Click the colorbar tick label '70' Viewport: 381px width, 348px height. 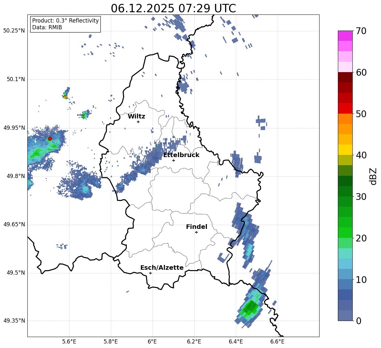pos(361,31)
